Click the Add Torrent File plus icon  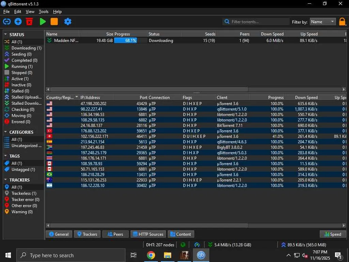click(18, 21)
